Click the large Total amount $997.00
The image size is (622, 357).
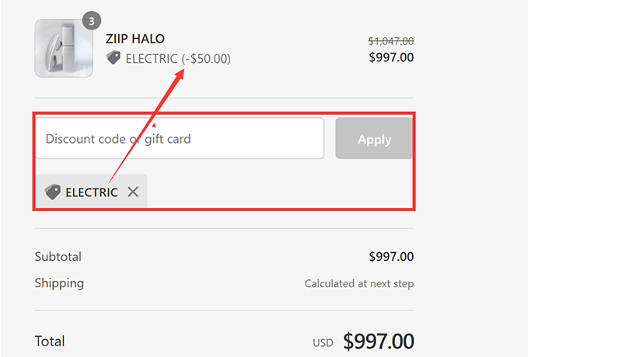[x=379, y=341]
